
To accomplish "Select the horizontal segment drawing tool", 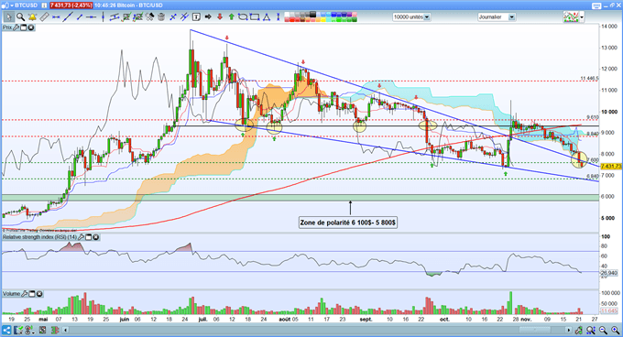I will [56, 17].
